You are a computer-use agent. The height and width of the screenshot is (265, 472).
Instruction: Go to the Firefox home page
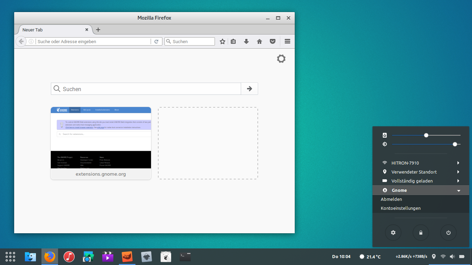pos(259,41)
